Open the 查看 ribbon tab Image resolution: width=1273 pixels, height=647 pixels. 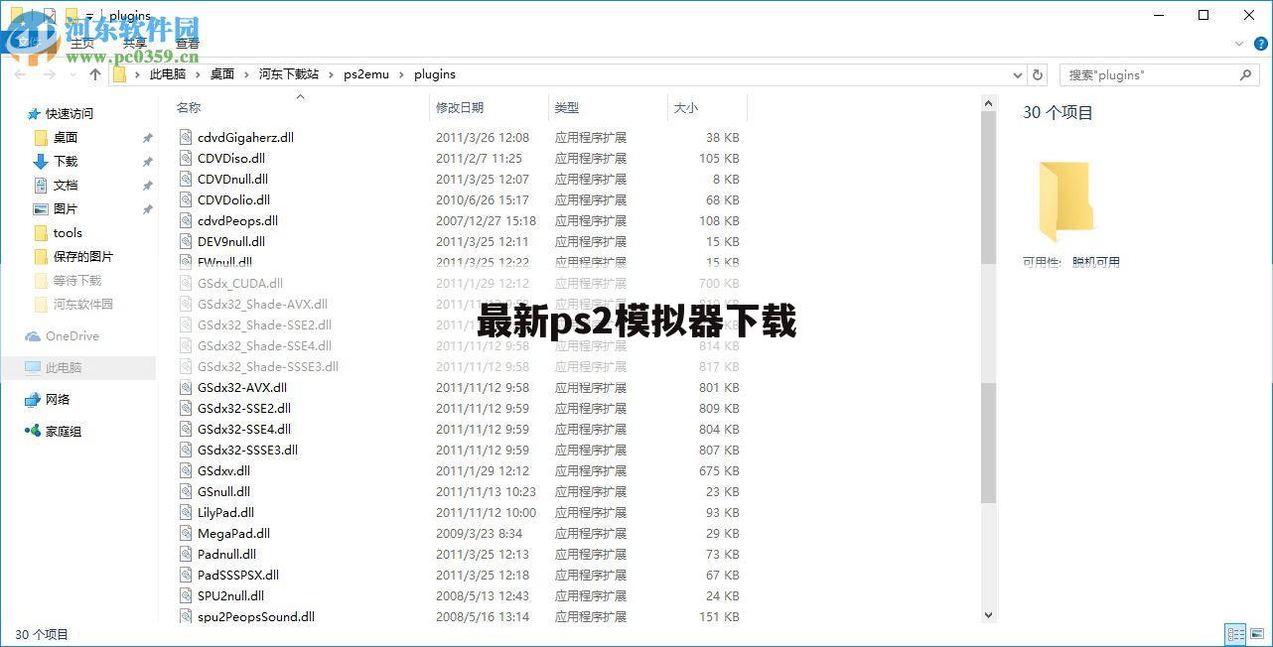pos(187,44)
